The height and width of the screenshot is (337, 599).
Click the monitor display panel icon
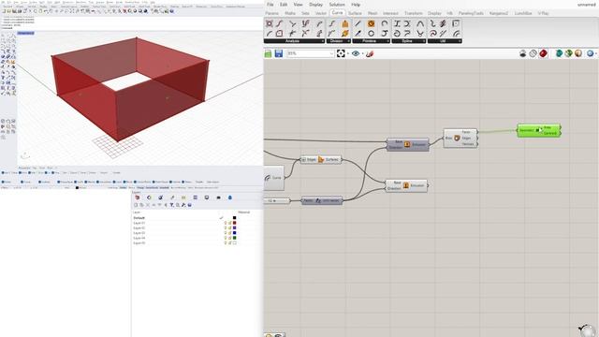tap(207, 198)
